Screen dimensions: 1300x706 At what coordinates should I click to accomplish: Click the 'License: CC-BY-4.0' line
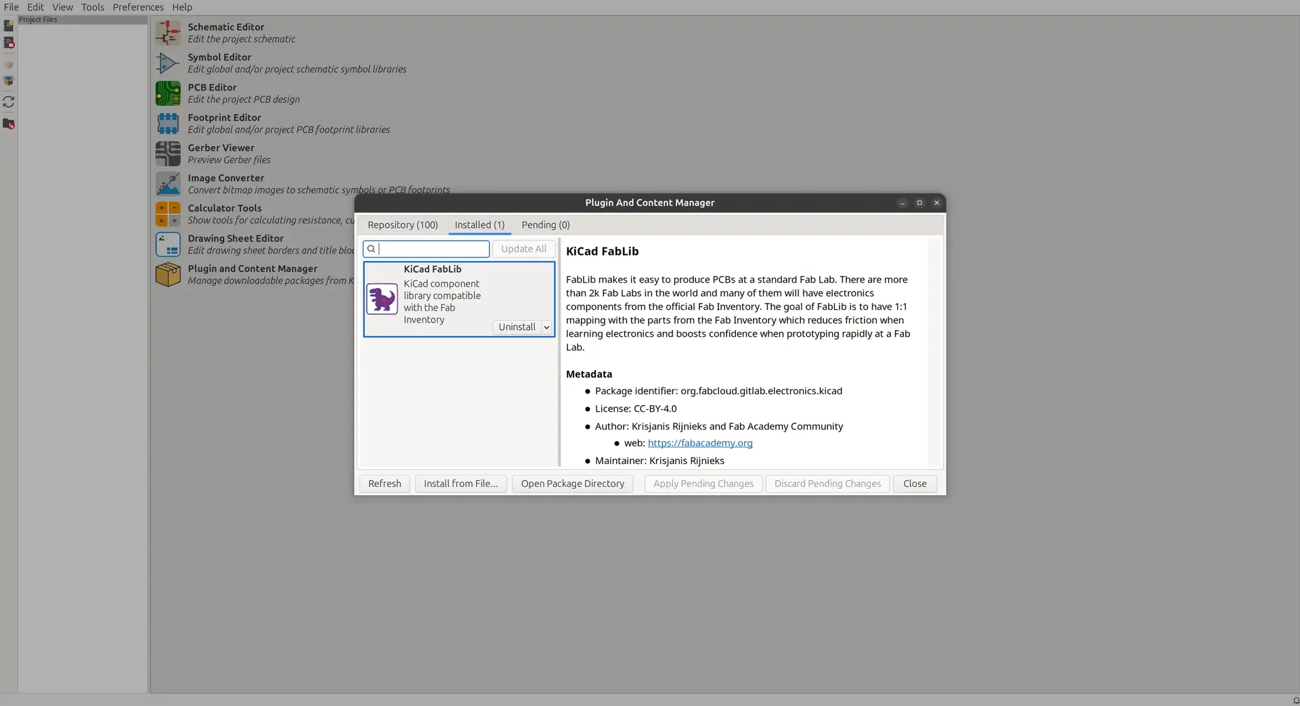coord(636,408)
